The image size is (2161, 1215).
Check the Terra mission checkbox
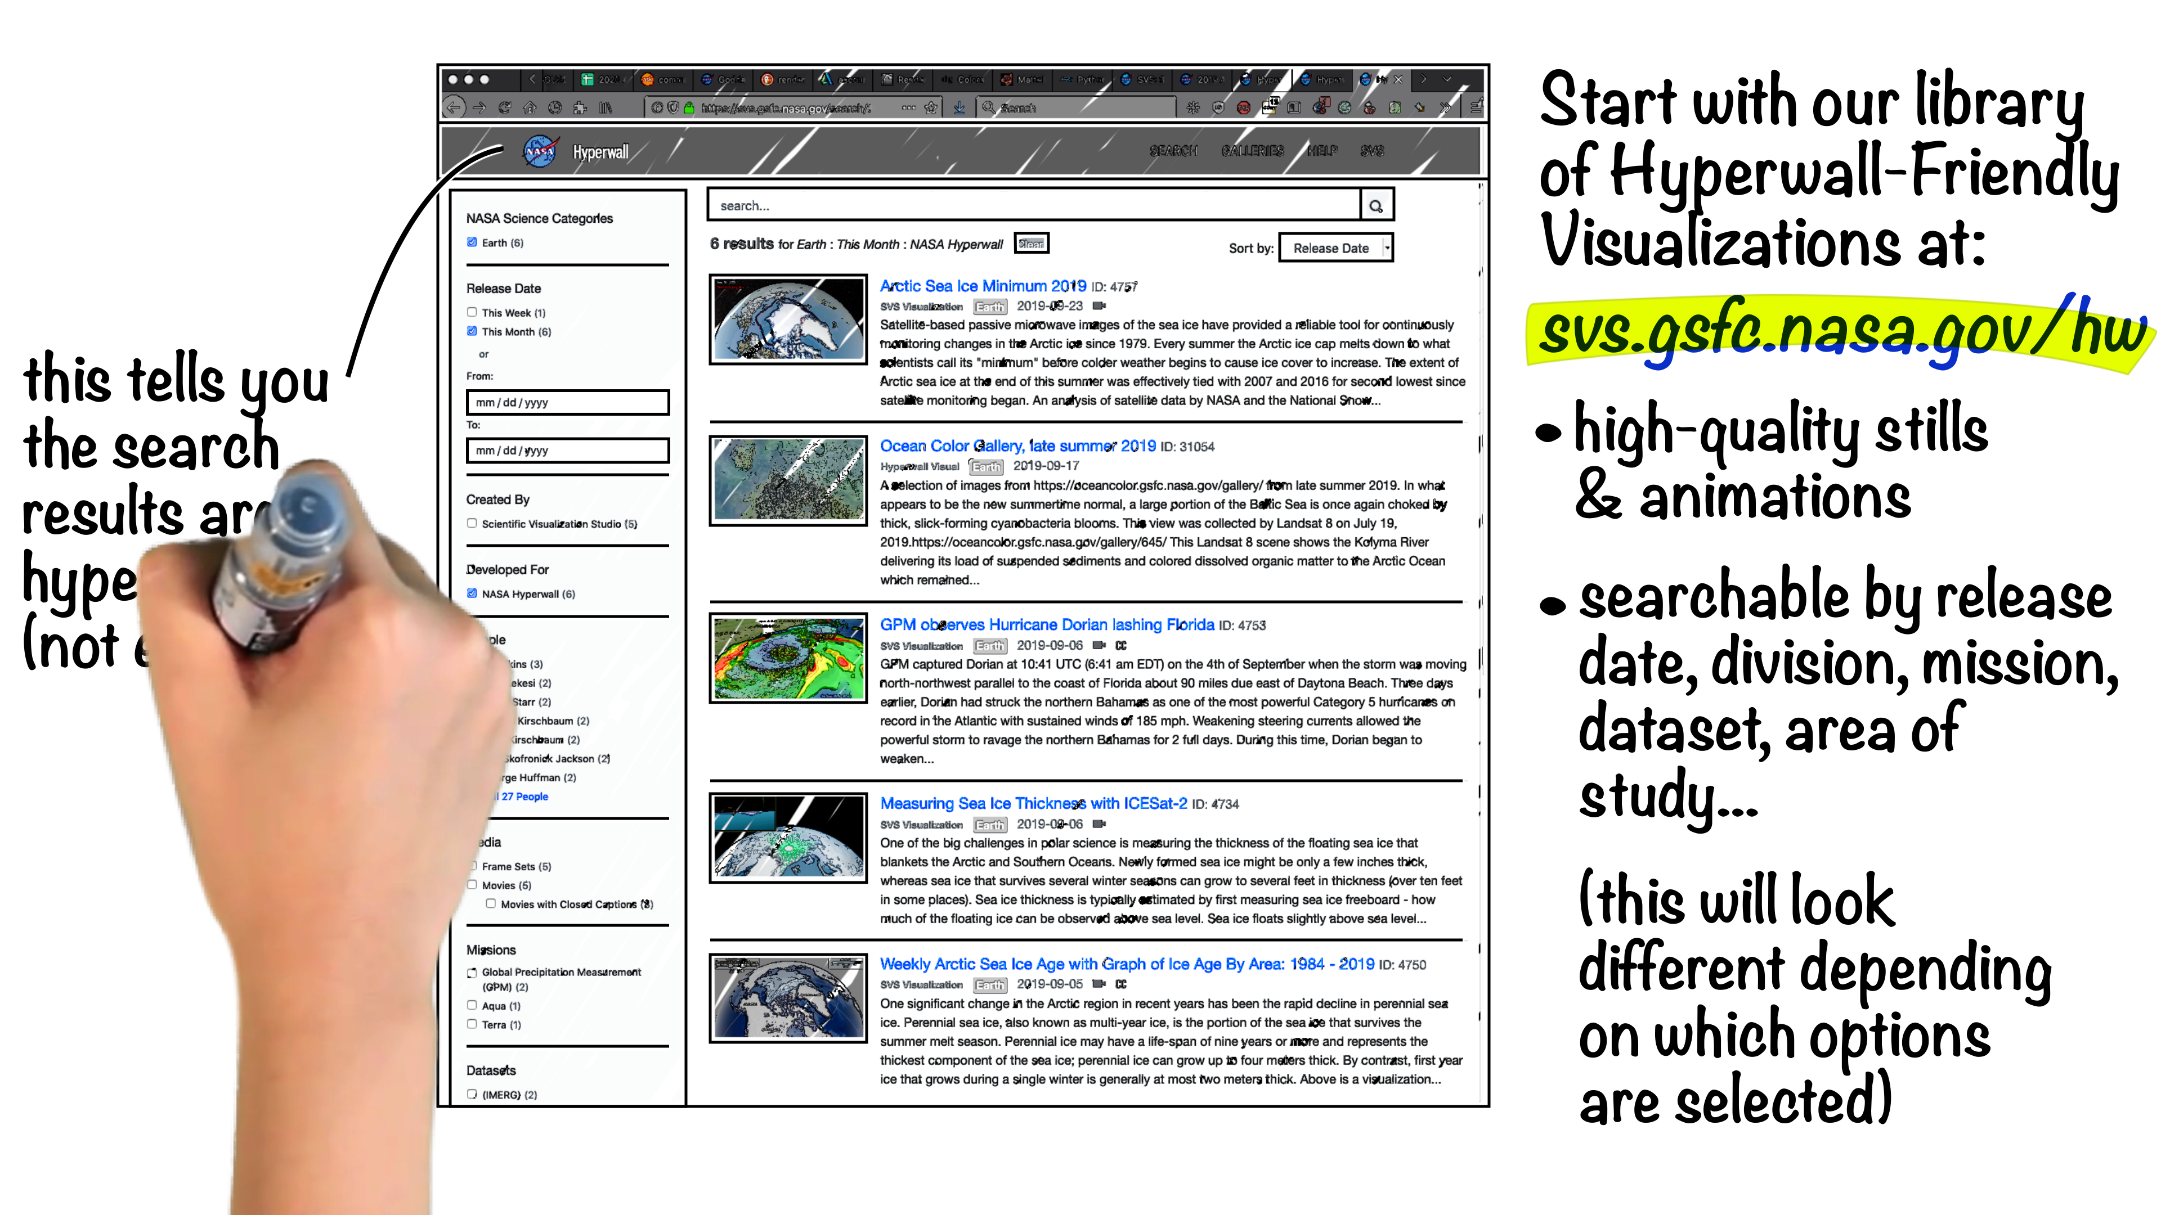click(x=472, y=1024)
